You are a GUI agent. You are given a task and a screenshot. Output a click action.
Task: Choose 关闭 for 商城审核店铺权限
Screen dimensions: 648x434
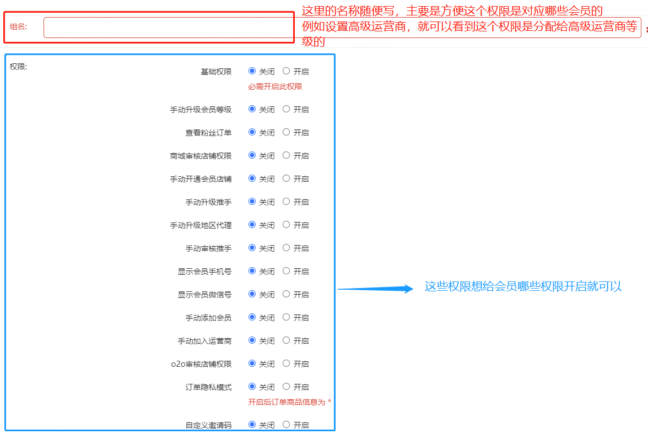[x=252, y=155]
